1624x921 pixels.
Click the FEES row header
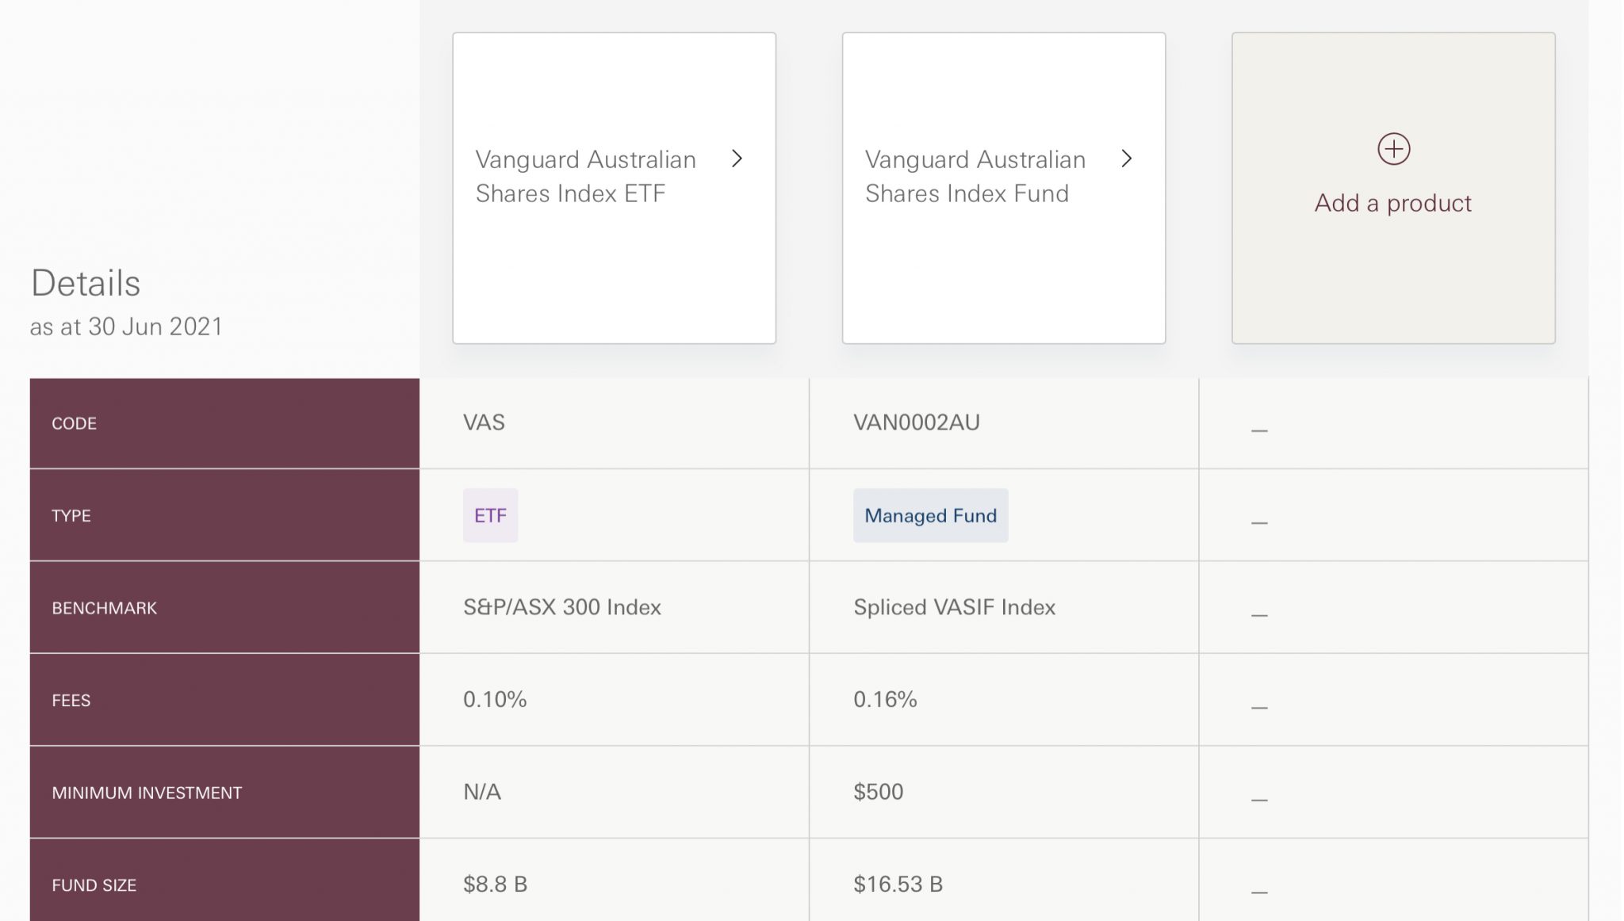(x=71, y=700)
